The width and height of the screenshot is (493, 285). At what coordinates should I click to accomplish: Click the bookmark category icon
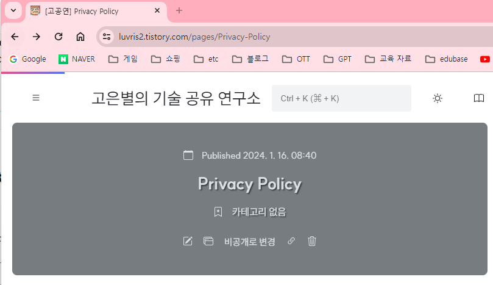tap(218, 212)
